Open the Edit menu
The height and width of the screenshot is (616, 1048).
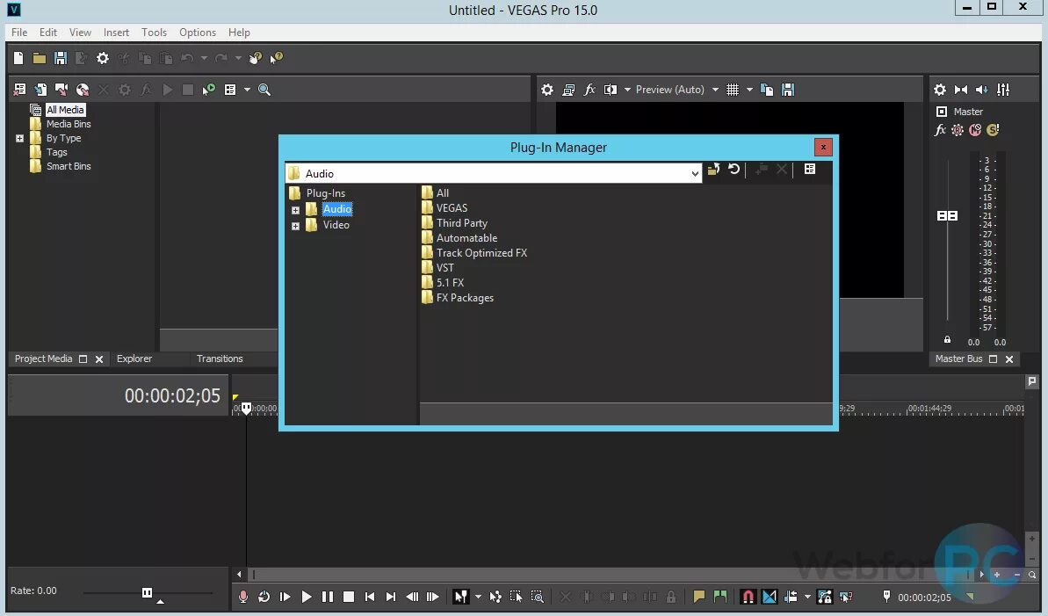[48, 33]
